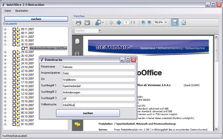Click the page number box in toolbar

[126, 22]
